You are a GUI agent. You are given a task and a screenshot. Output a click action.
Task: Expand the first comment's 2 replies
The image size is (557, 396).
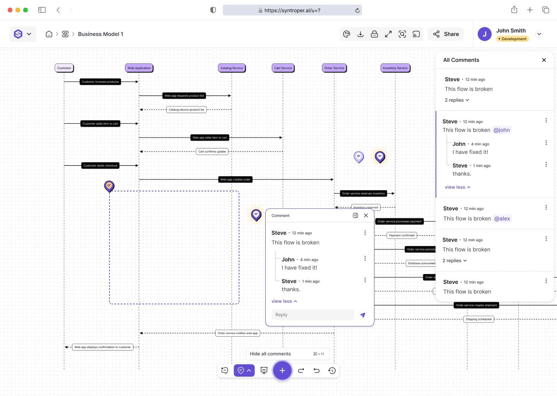pyautogui.click(x=456, y=100)
